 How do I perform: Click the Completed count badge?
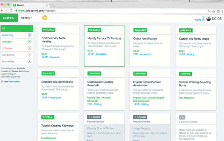tap(29, 55)
